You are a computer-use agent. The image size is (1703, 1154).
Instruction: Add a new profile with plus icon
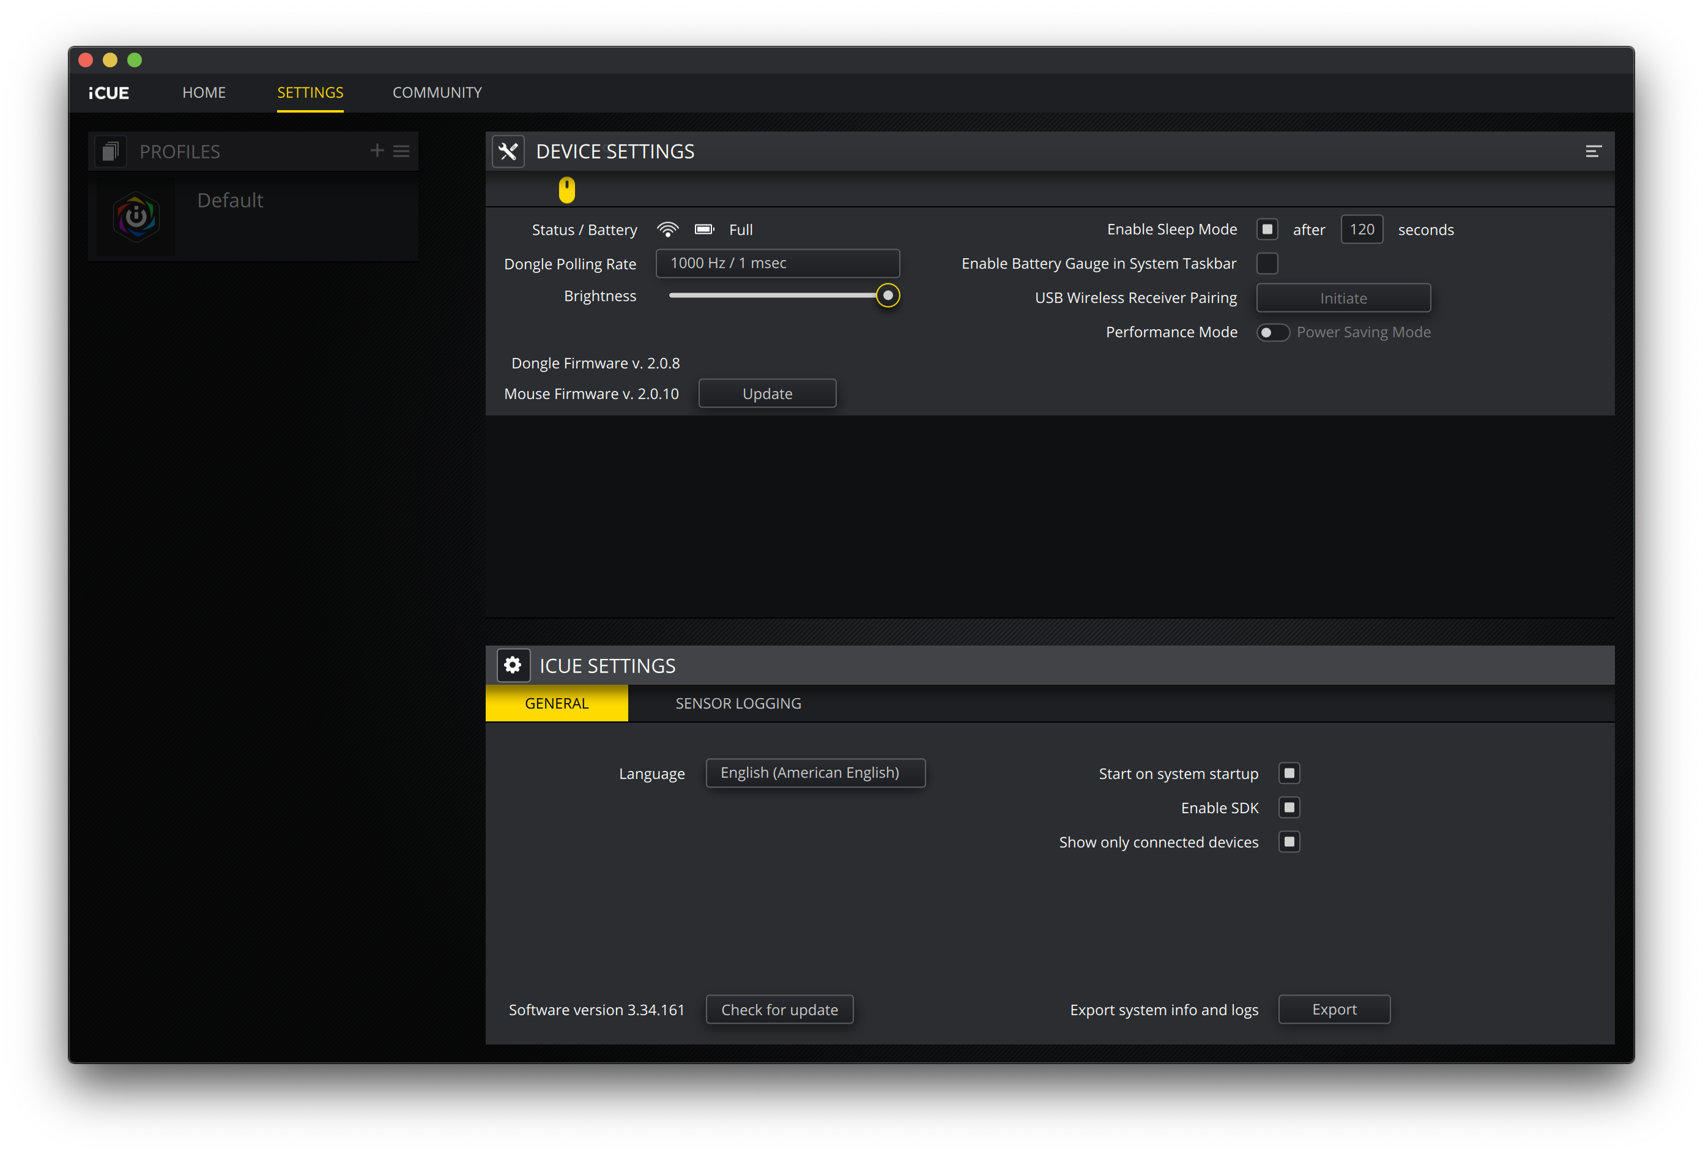coord(377,151)
